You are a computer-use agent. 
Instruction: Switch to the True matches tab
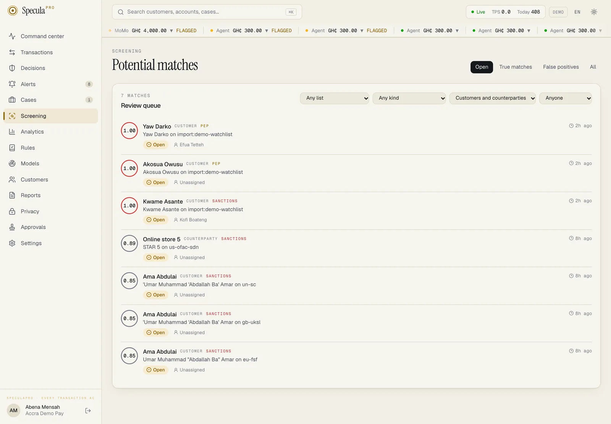(516, 67)
